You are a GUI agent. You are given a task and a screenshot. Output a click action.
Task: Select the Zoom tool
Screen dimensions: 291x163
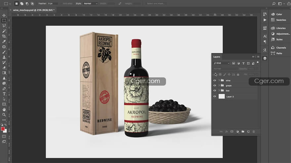tap(4, 115)
